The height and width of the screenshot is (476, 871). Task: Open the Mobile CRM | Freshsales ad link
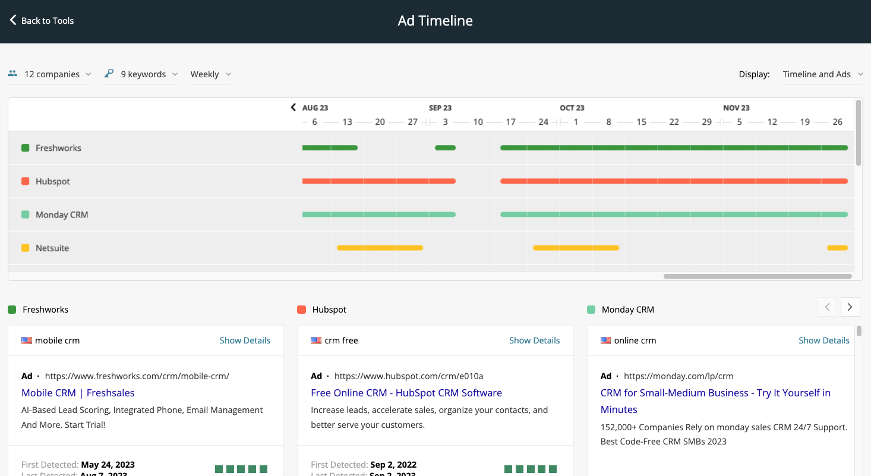tap(78, 393)
